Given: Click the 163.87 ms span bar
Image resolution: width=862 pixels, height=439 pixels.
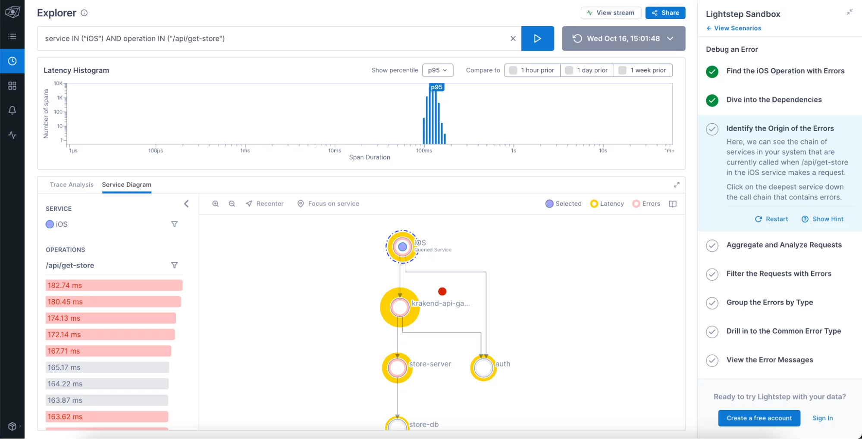Looking at the screenshot, I should point(107,400).
